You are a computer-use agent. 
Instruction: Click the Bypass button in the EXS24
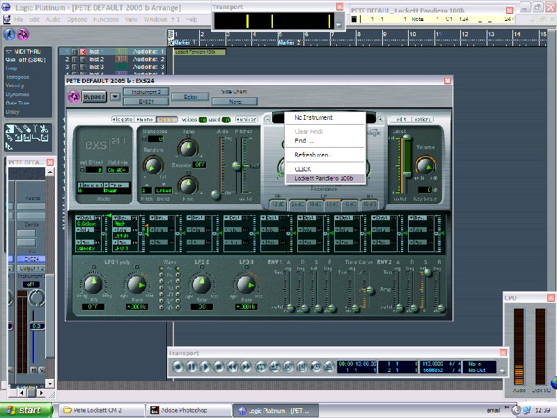pyautogui.click(x=95, y=96)
